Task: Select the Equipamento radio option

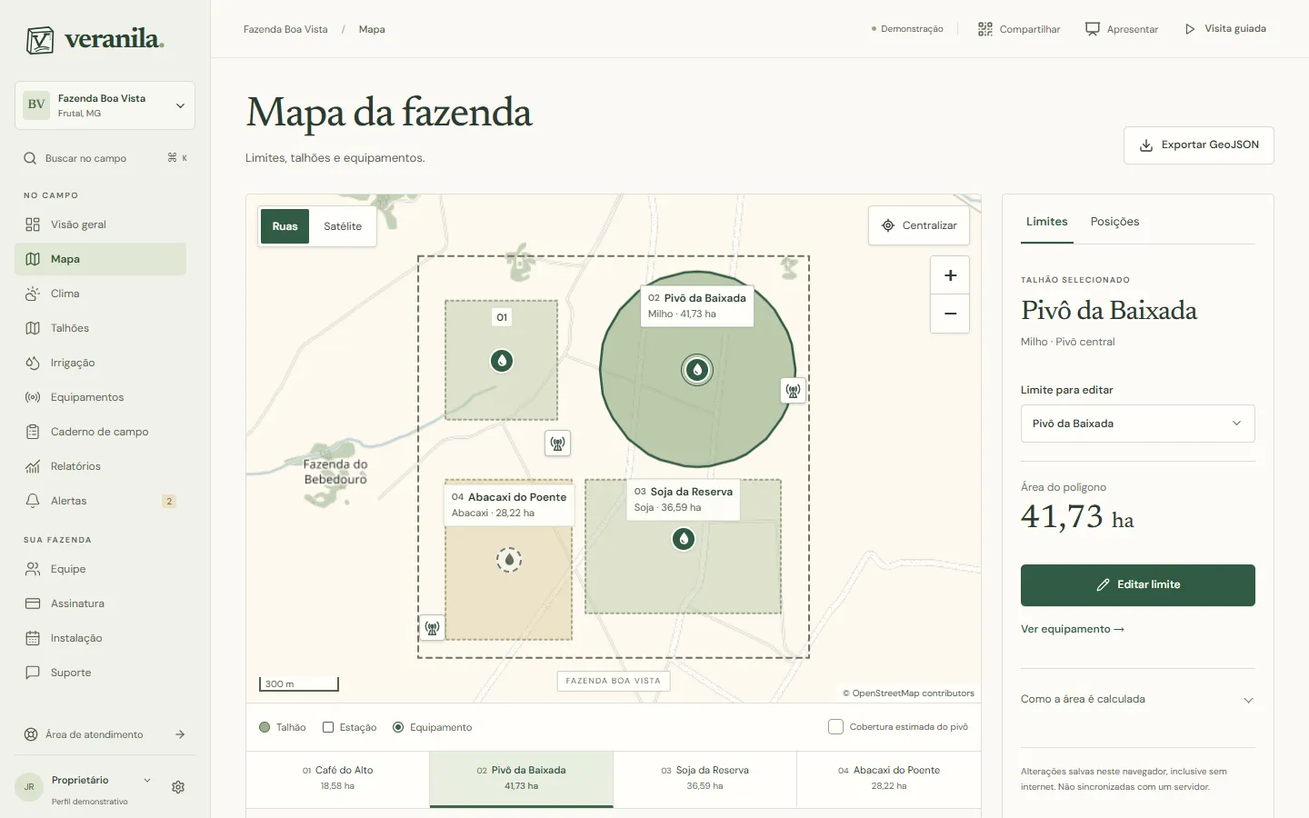Action: click(398, 727)
